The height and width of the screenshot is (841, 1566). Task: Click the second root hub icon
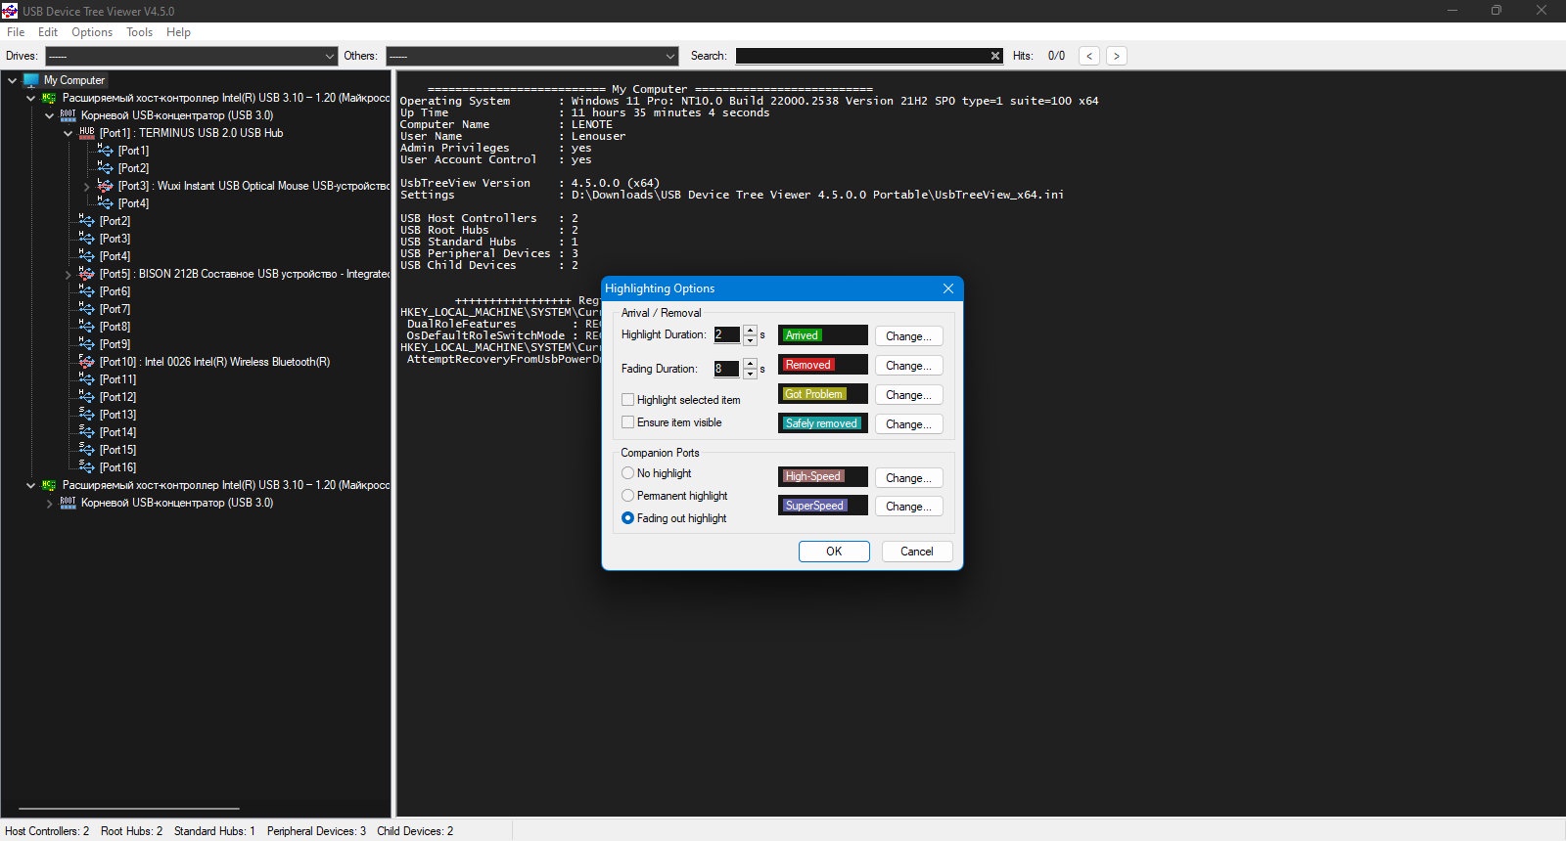coord(68,503)
